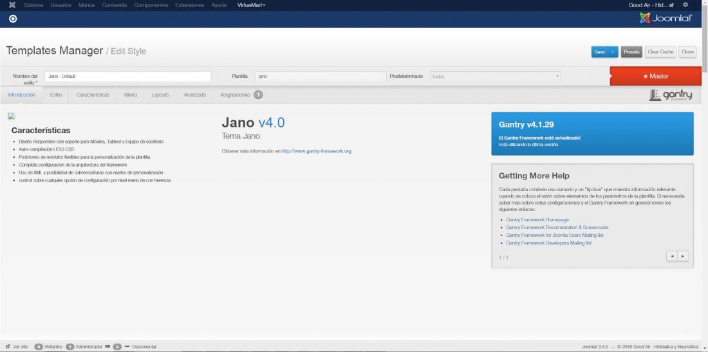Click the Gantry powered logo
This screenshot has width=708, height=352.
(x=671, y=95)
